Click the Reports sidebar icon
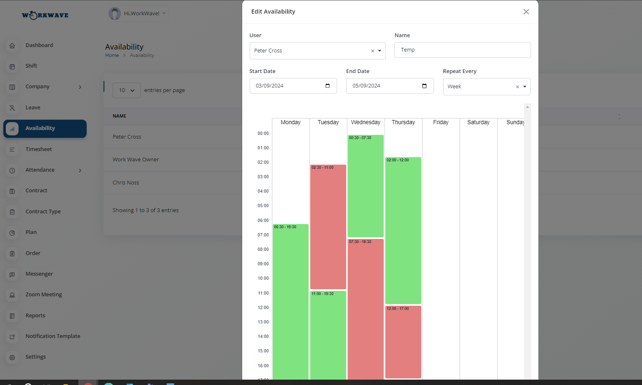 12,316
